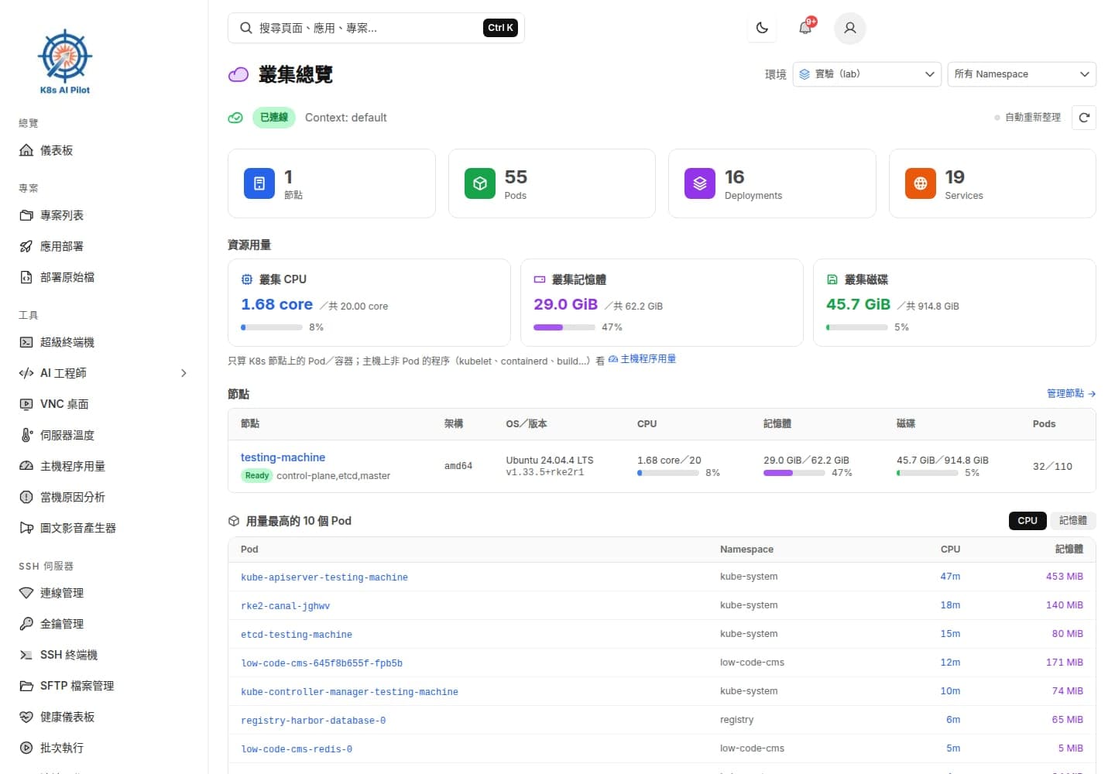Viewport: 1115px width, 774px height.
Task: Click the 已連線 status badge
Action: [274, 118]
